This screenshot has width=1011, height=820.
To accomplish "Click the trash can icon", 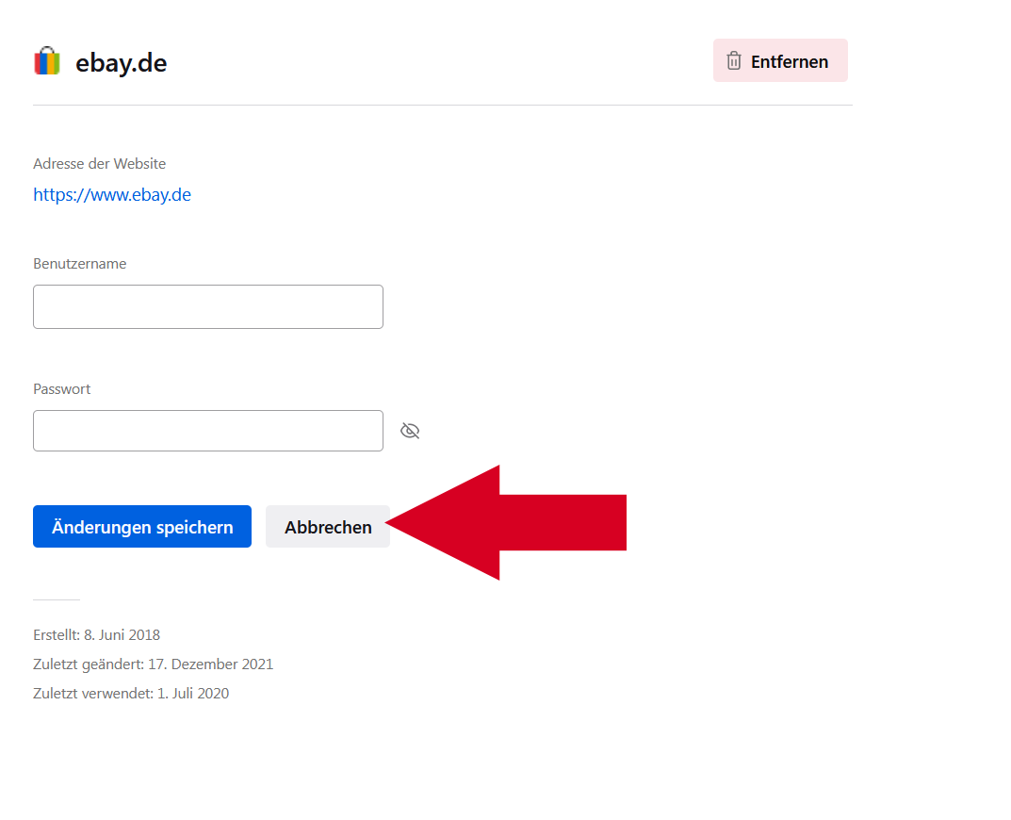I will point(734,61).
